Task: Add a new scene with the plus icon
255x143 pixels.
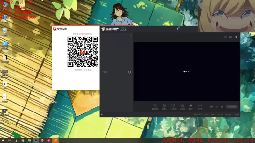Action: [x=131, y=35]
